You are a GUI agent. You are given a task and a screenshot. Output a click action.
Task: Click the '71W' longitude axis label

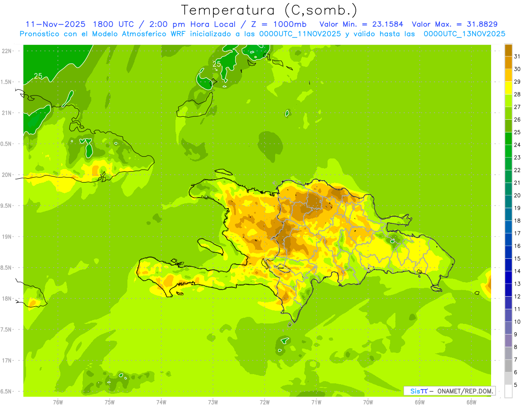[x=316, y=402]
